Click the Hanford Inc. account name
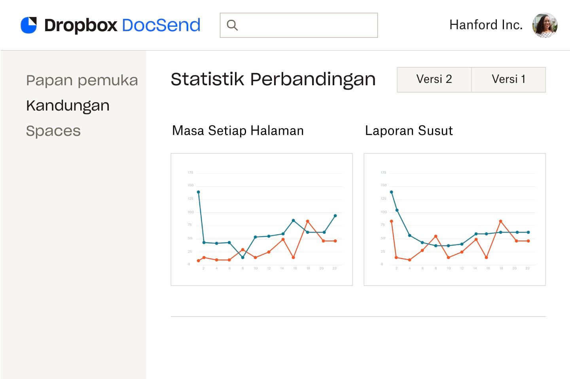570x379 pixels. tap(486, 25)
